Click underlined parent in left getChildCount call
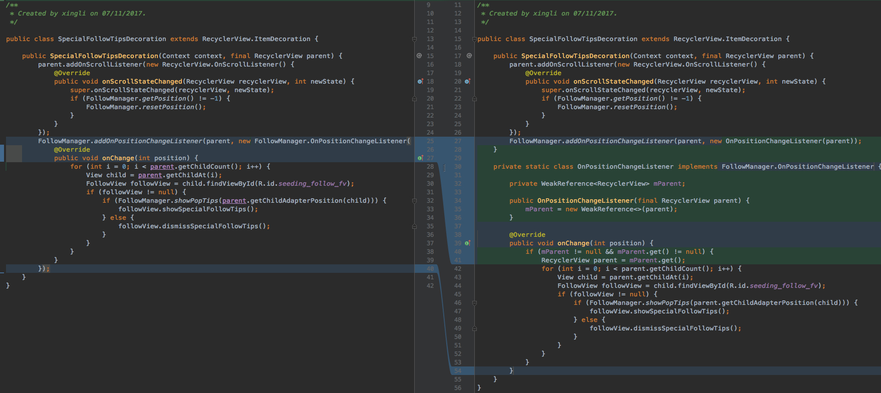The height and width of the screenshot is (393, 881). pos(162,166)
